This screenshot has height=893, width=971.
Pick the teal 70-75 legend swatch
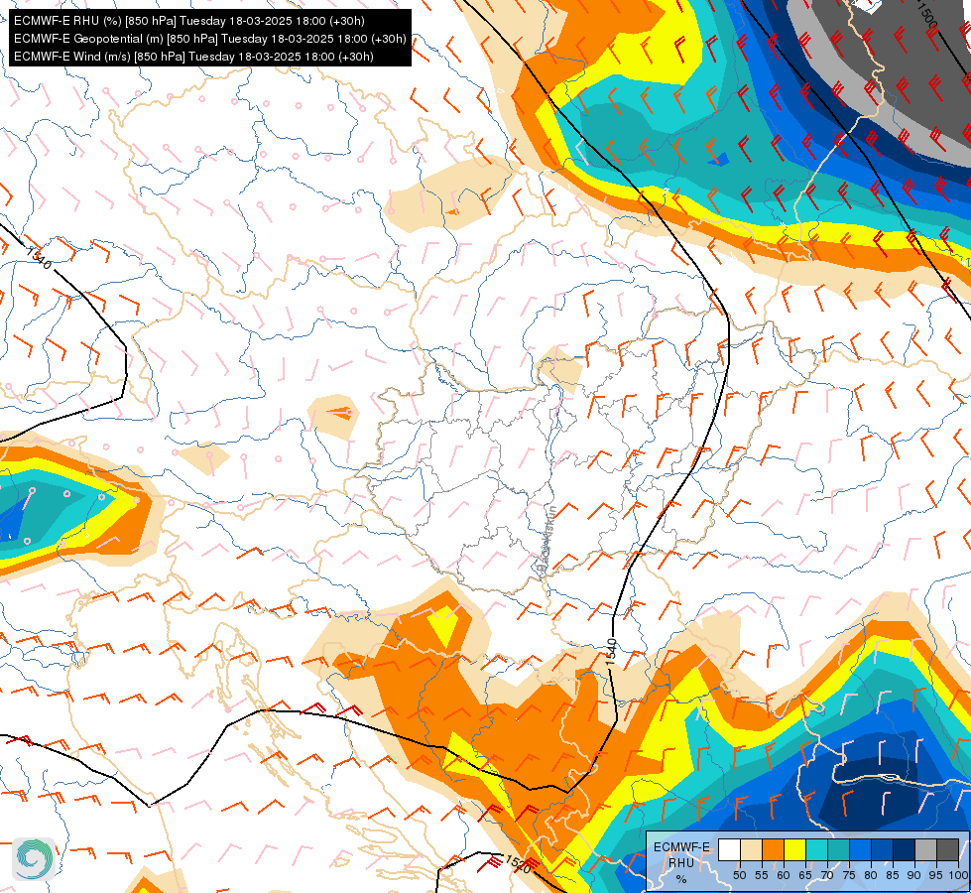[x=838, y=849]
